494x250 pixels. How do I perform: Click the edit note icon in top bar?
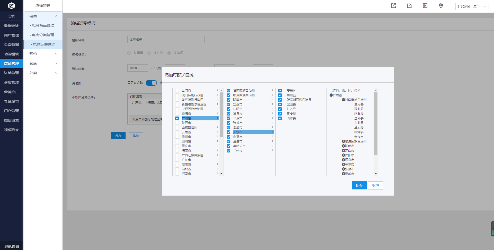pos(409,6)
